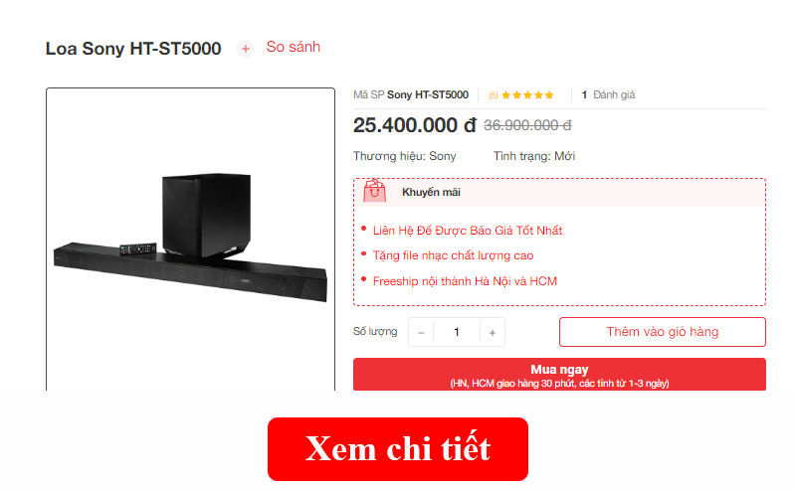Open the So sánh compare link
Viewport: 796px width, 491px height.
pos(293,47)
